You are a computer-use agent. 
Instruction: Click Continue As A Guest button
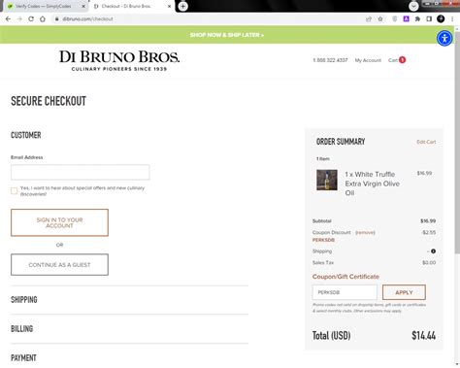tap(59, 265)
